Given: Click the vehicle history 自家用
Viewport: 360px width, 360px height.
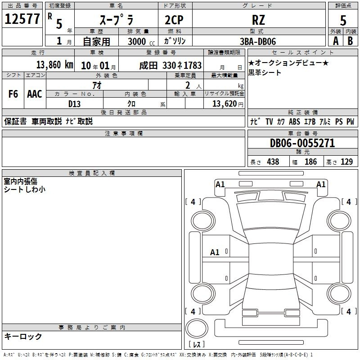Looking at the screenshot, I should click(x=96, y=41).
